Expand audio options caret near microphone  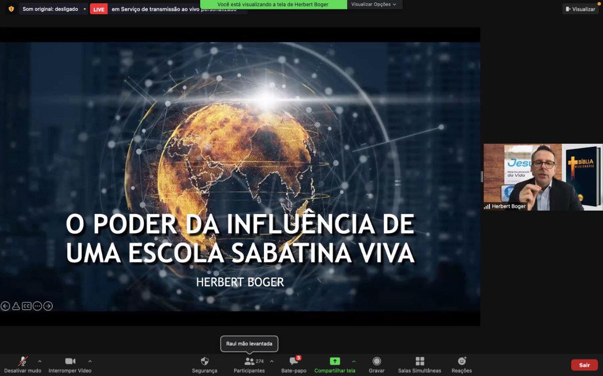(40, 361)
